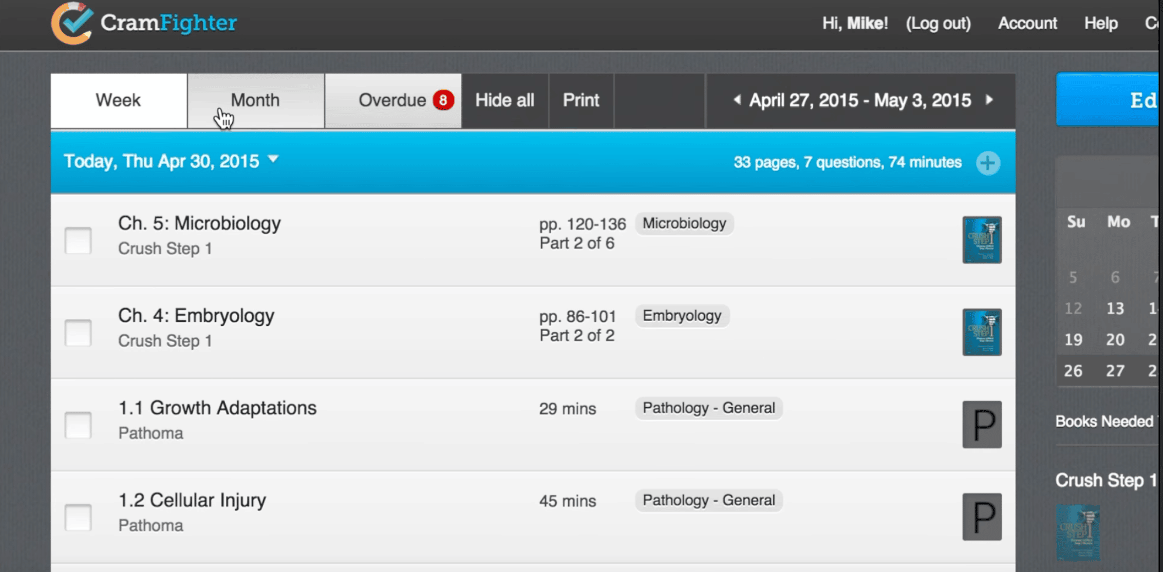Select day 6 in mini calendar
This screenshot has height=572, width=1163.
click(x=1115, y=278)
